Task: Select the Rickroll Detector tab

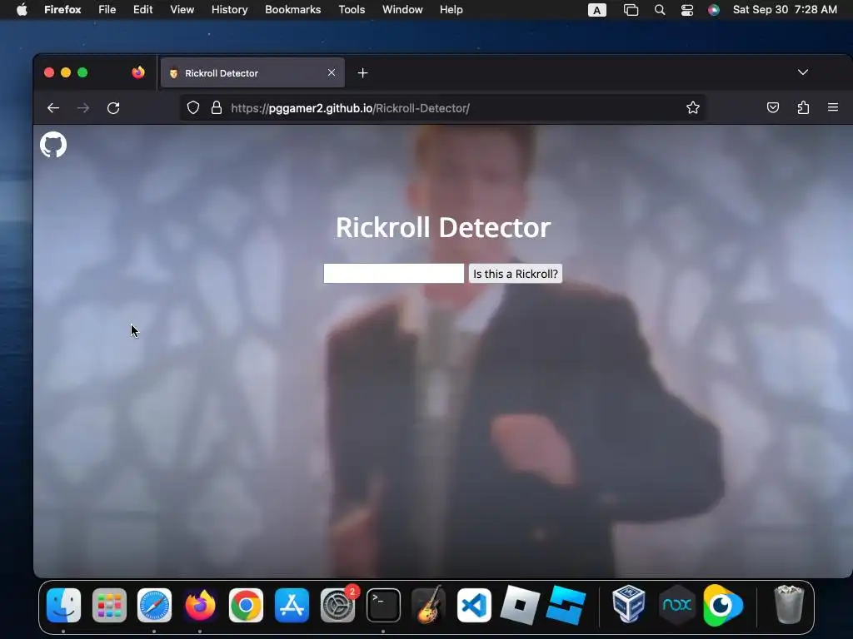Action: click(252, 73)
